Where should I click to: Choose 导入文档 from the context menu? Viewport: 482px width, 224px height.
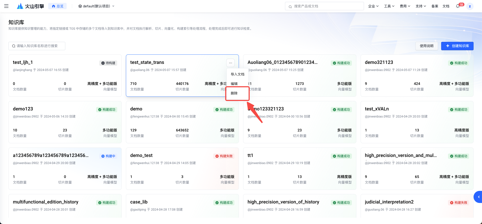point(238,74)
